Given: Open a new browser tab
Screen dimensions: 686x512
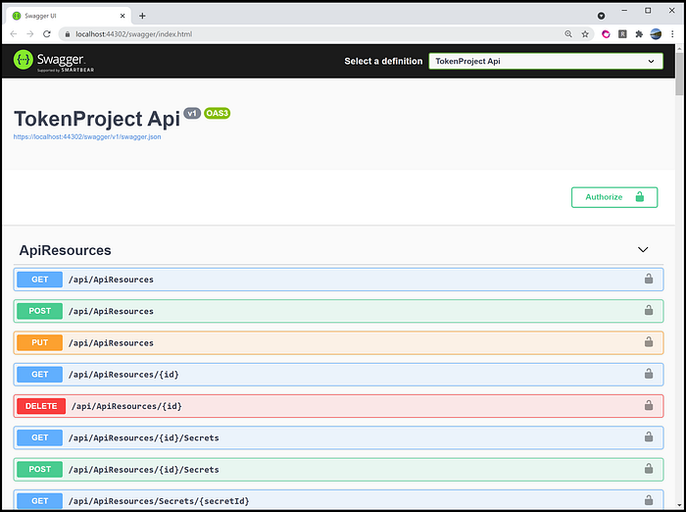Looking at the screenshot, I should 142,16.
